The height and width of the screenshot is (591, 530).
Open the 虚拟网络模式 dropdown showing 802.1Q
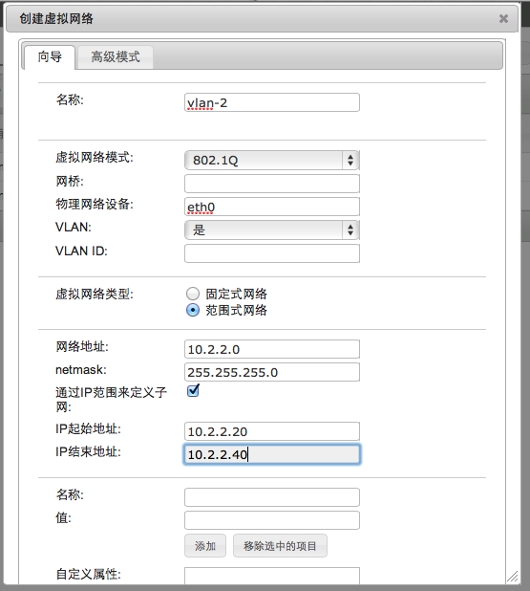click(272, 161)
